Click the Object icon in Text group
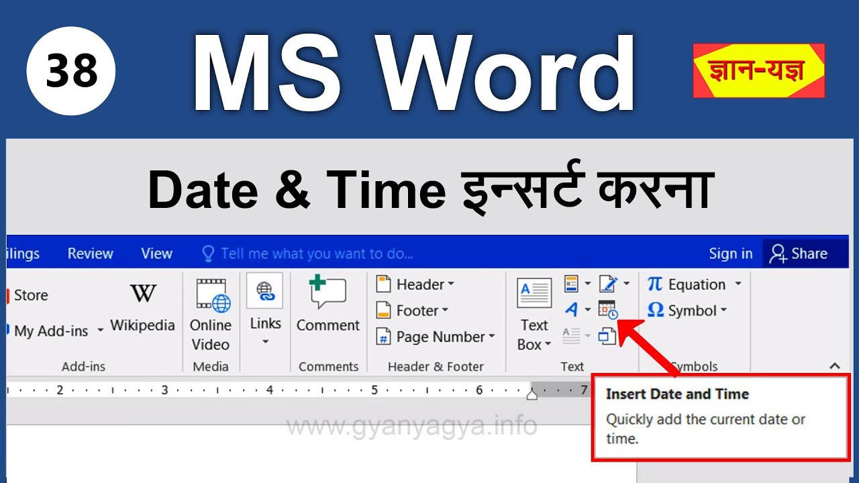The image size is (859, 483). [607, 335]
